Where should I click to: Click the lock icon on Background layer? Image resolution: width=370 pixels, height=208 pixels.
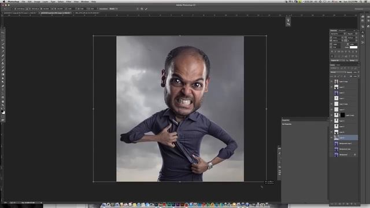click(355, 155)
